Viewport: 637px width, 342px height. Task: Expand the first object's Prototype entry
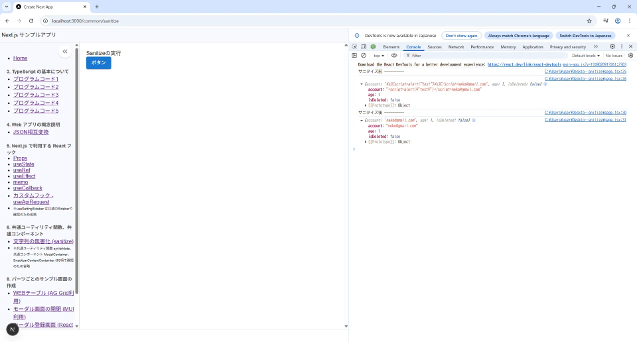(x=366, y=105)
